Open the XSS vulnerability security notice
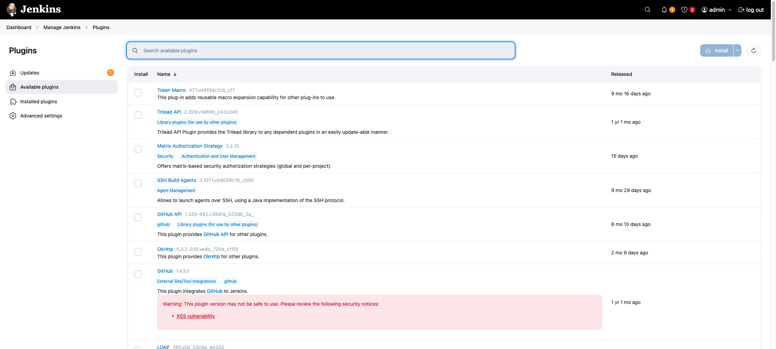This screenshot has width=776, height=349. pos(196,316)
